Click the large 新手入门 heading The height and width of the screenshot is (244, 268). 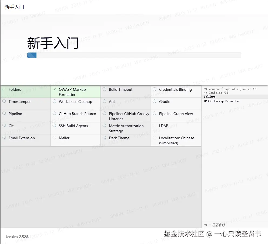click(53, 43)
